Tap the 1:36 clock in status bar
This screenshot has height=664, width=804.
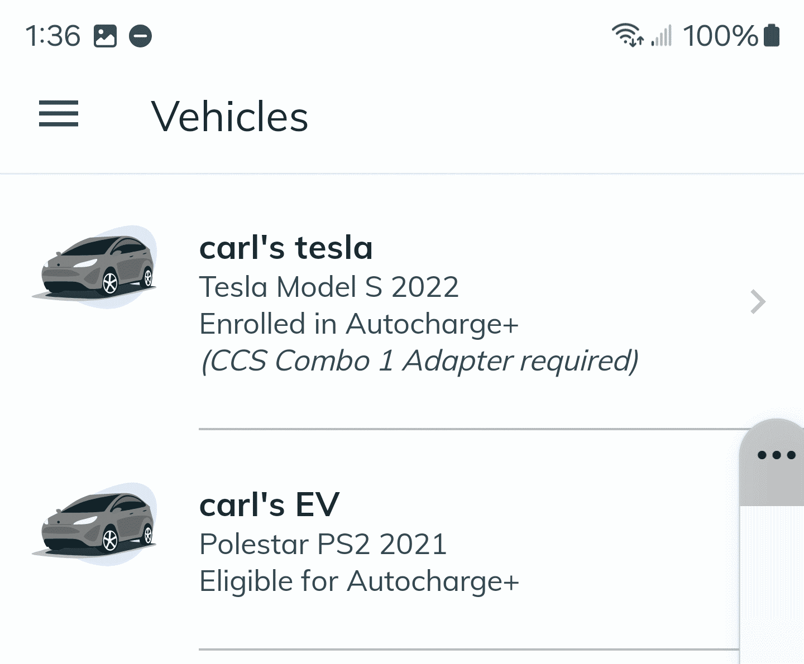click(53, 36)
